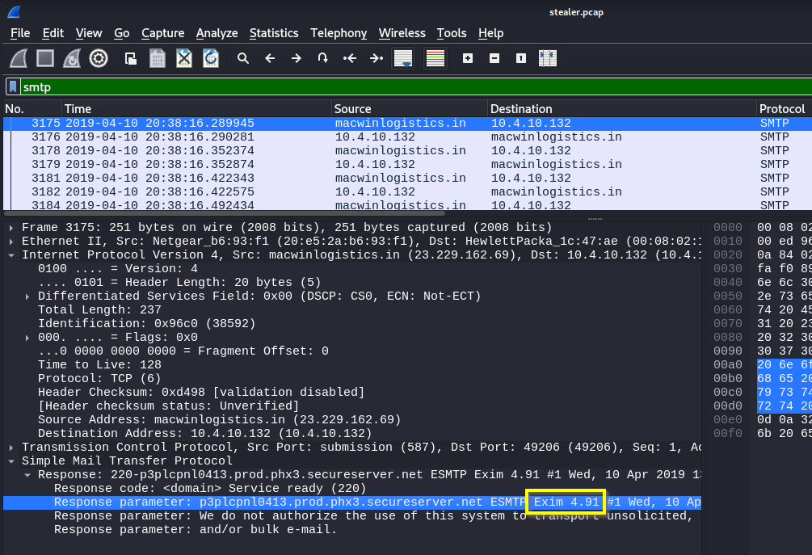The image size is (812, 555).
Task: Expand the Frame 3175 tree row
Action: 11,228
